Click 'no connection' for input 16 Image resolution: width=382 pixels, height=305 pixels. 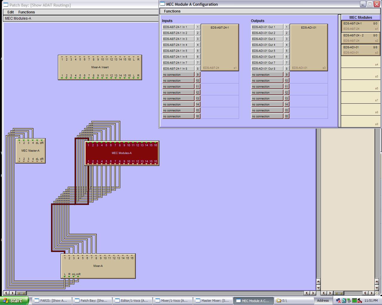click(x=178, y=116)
